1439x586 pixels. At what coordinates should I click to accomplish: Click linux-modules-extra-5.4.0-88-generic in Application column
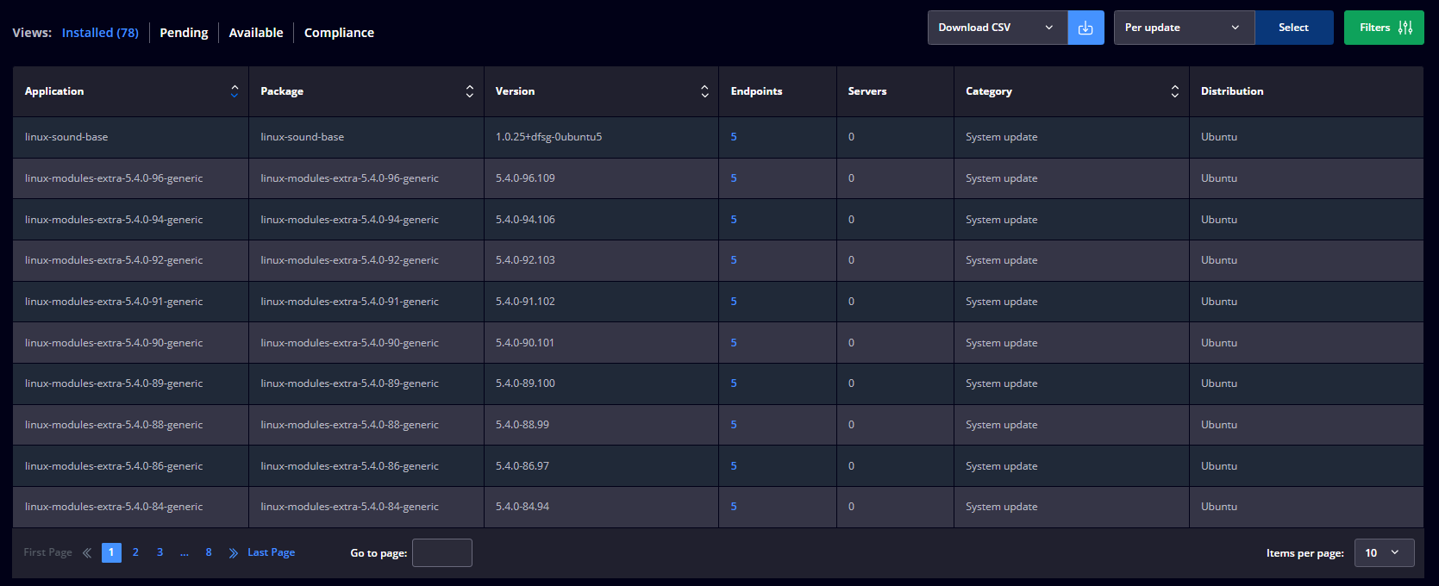tap(114, 425)
